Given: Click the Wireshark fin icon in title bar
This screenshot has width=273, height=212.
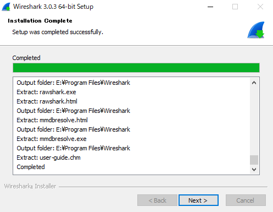Looking at the screenshot, I should (x=6, y=7).
